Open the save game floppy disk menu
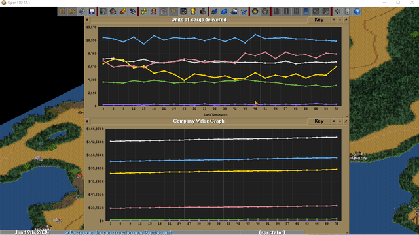The image size is (419, 235). pos(92,12)
